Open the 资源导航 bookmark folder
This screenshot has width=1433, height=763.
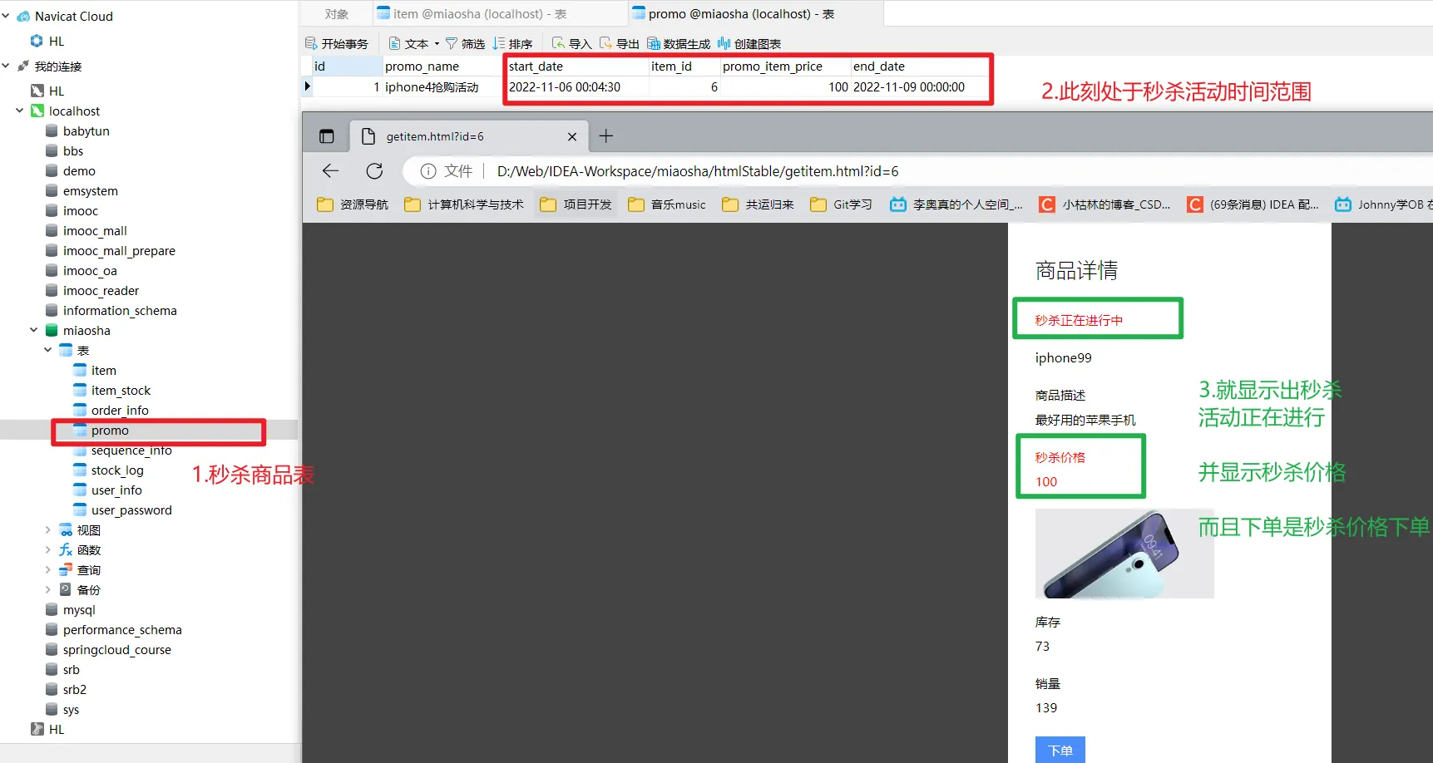tap(353, 204)
